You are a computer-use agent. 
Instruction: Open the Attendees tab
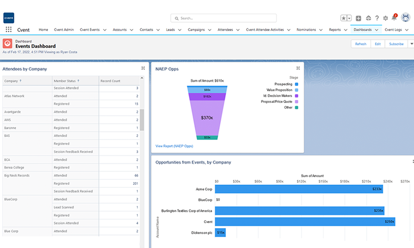(x=225, y=30)
